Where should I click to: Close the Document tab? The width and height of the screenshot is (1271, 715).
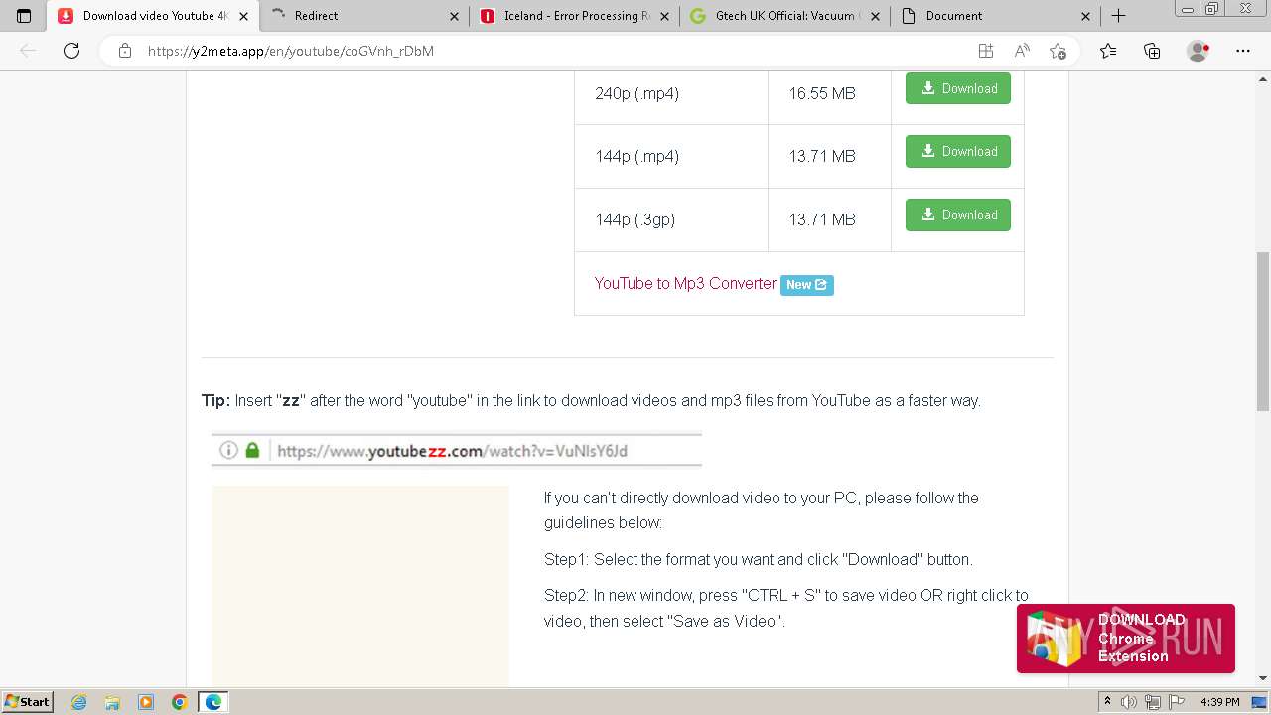coord(1085,16)
